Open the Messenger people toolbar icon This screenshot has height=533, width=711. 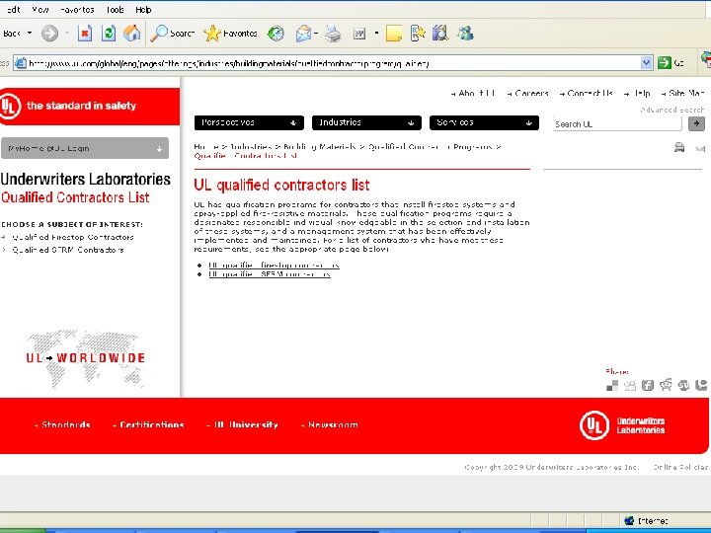pos(465,34)
